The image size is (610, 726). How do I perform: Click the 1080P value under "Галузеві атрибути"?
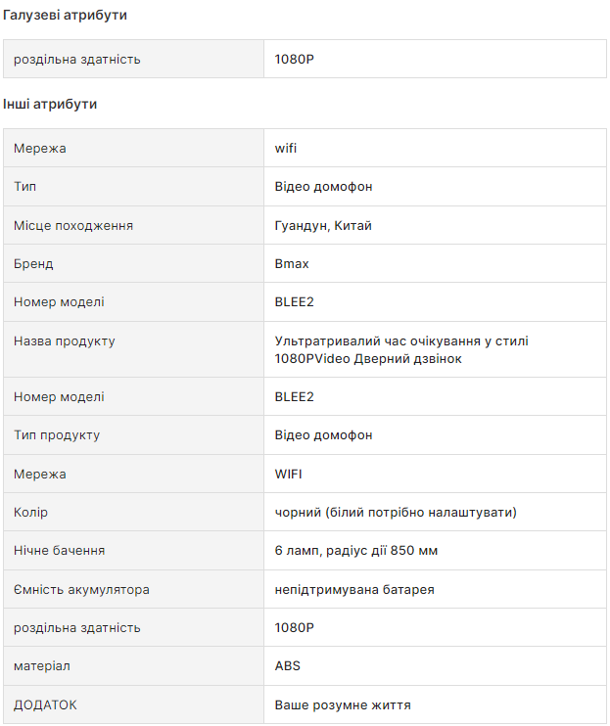(295, 59)
